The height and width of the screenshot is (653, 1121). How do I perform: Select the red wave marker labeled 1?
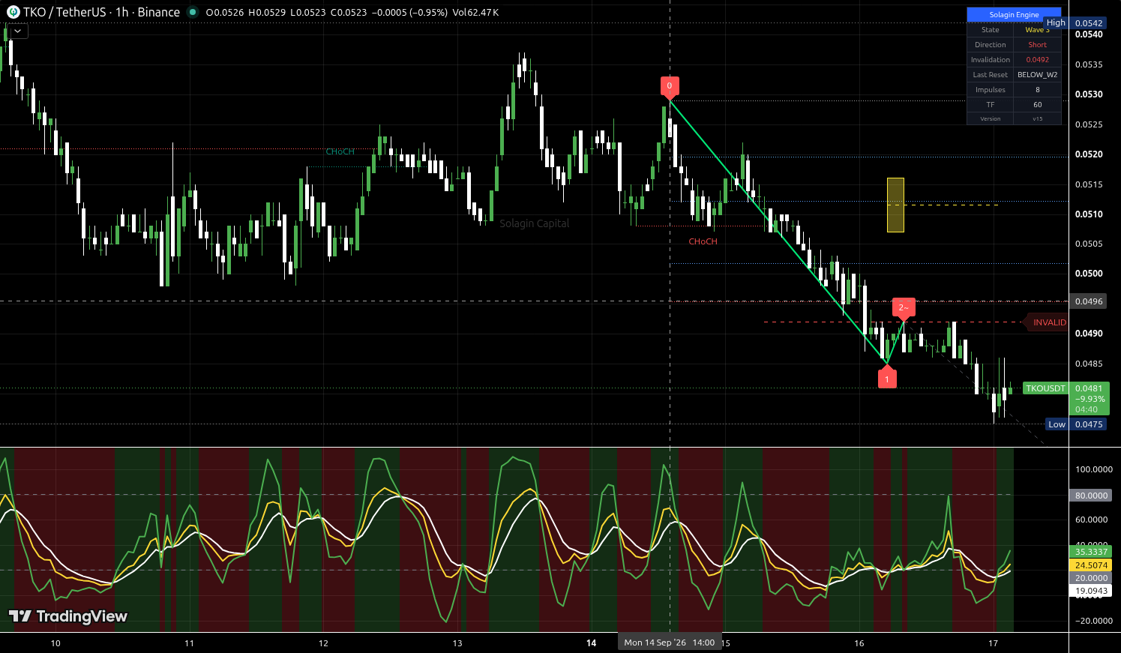click(887, 378)
